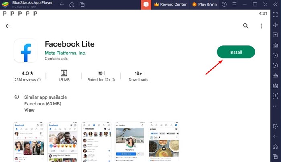Click the 4:01 status bar clock
The width and height of the screenshot is (281, 162).
pos(263,14)
